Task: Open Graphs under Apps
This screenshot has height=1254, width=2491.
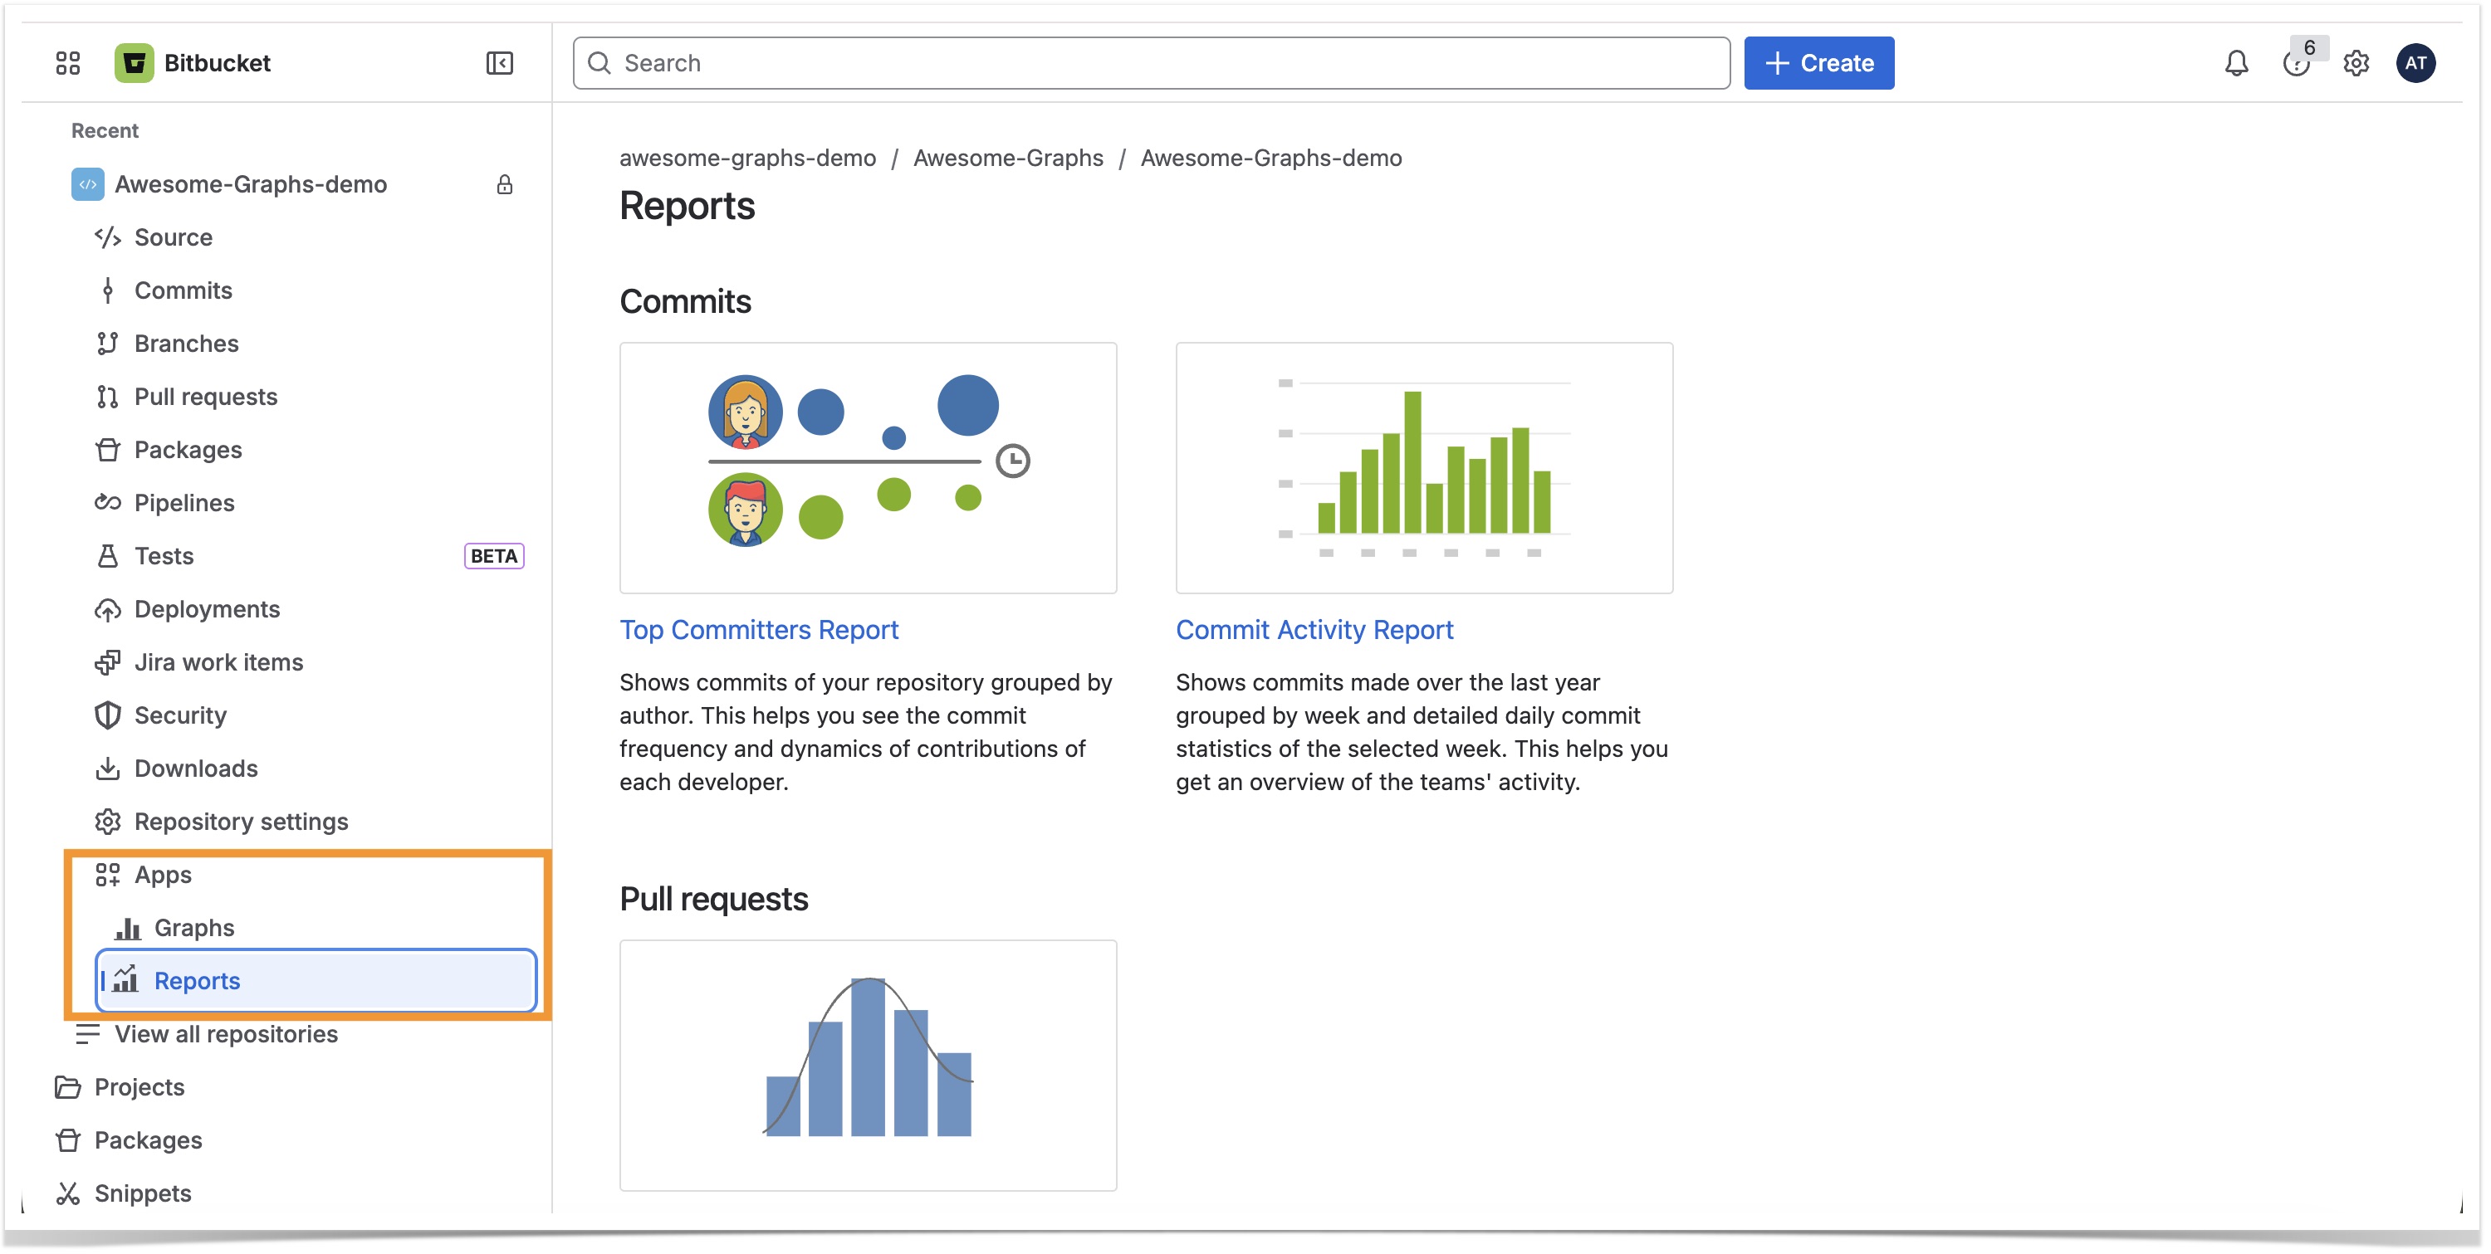Action: click(x=193, y=928)
